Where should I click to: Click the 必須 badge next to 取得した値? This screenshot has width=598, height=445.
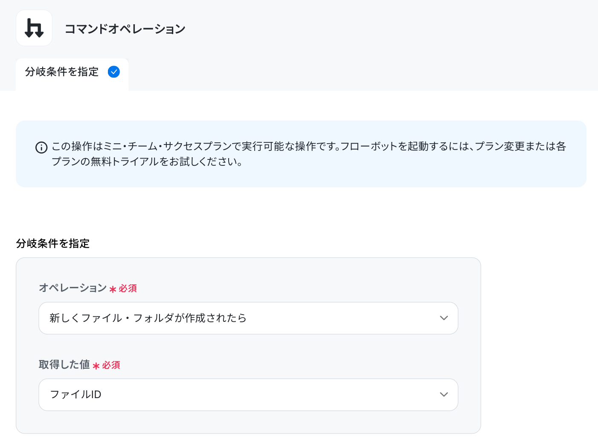111,365
